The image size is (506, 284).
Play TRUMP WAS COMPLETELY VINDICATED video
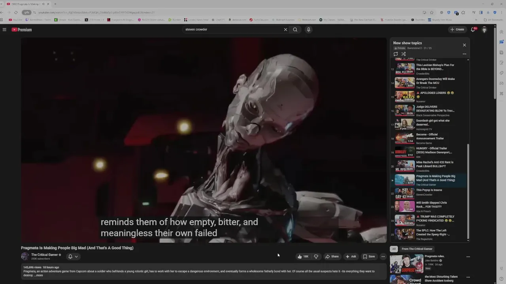coord(429,220)
